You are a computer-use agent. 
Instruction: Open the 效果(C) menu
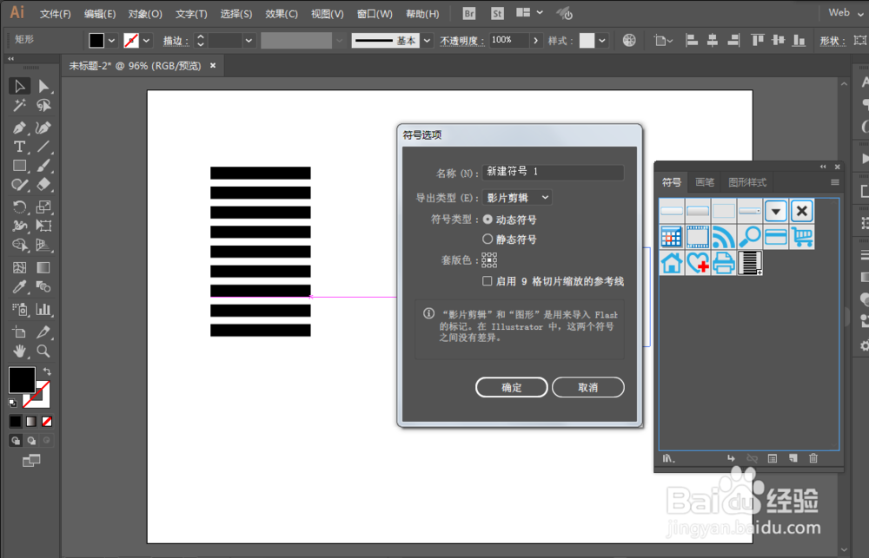[x=282, y=14]
